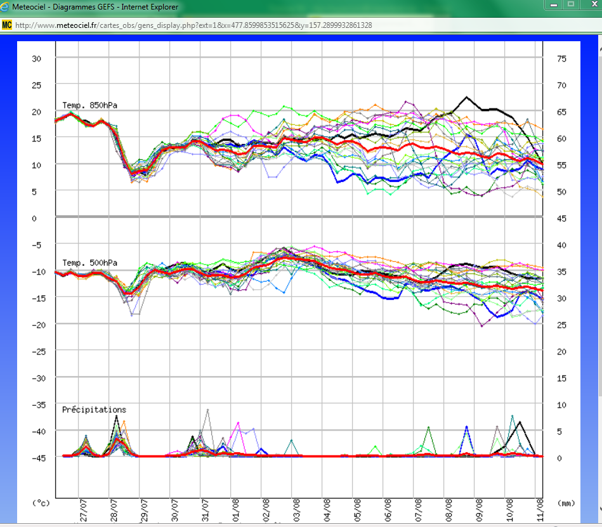This screenshot has width=602, height=527.
Task: Click the vertical scrollbar on the right edge
Action: pos(599,280)
